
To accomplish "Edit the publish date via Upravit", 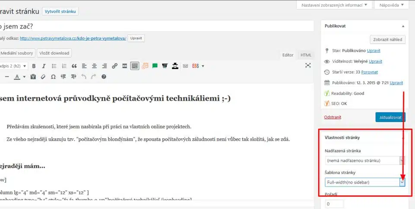I will pos(396,83).
